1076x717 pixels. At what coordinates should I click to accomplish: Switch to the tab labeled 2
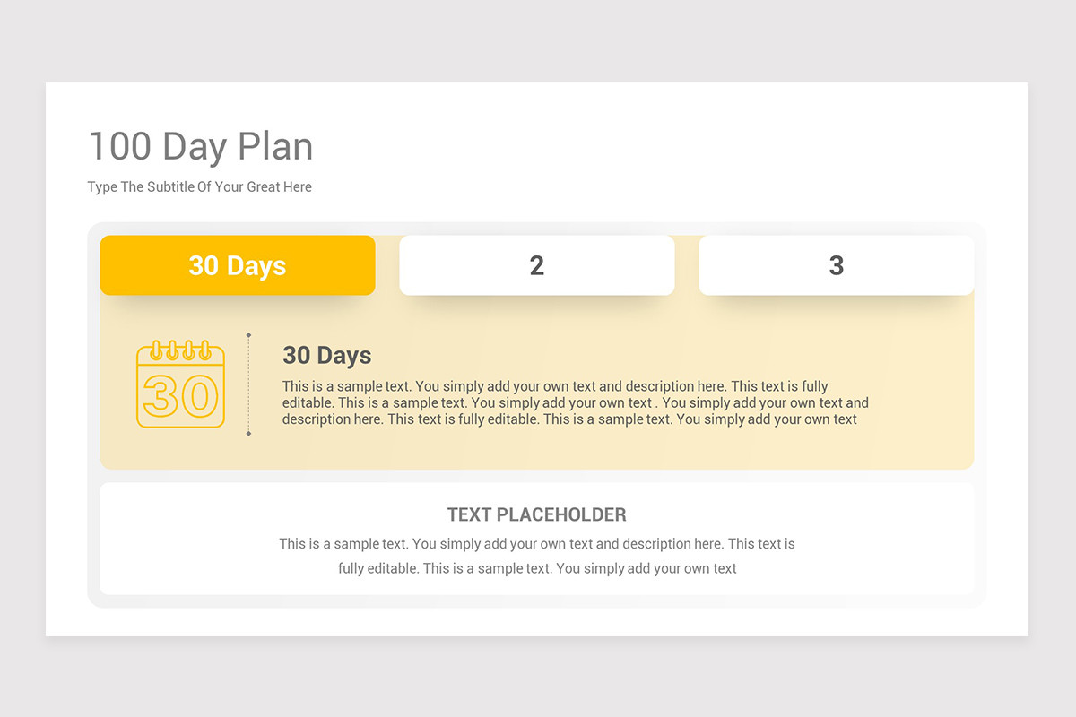[x=537, y=265]
